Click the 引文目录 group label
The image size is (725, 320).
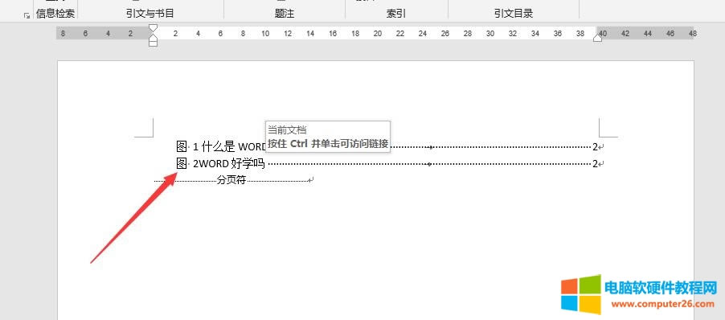(x=514, y=14)
